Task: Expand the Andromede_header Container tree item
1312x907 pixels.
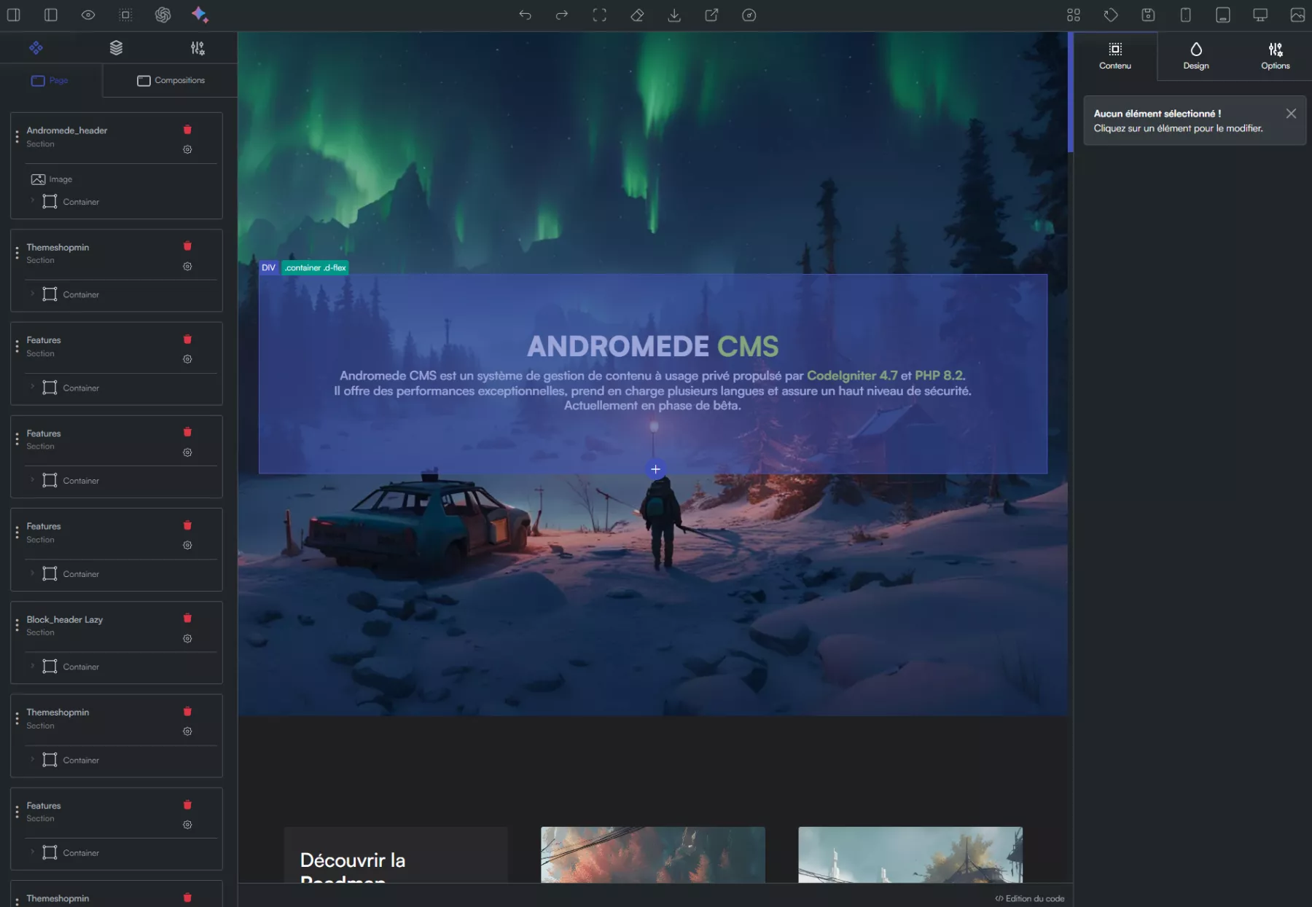Action: (32, 201)
